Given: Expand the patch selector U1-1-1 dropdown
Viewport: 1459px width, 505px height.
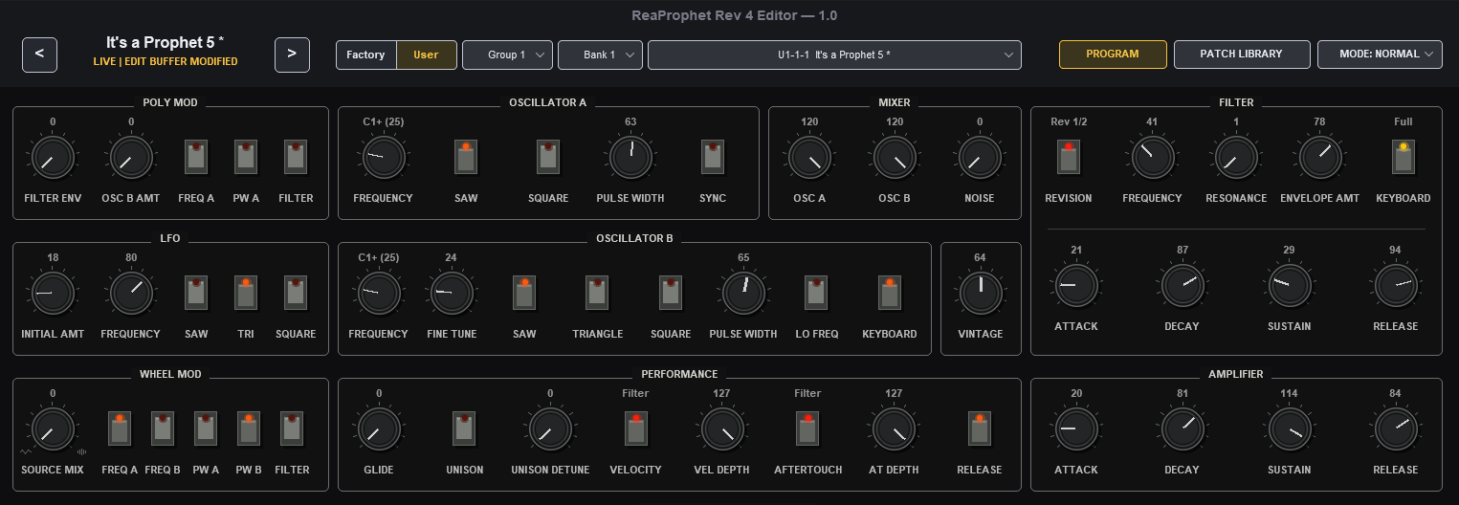Looking at the screenshot, I should tap(834, 55).
